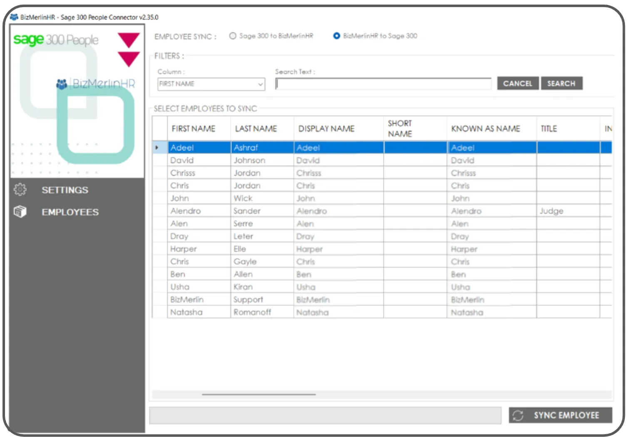Open the SETTINGS menu item
627x437 pixels.
(65, 190)
